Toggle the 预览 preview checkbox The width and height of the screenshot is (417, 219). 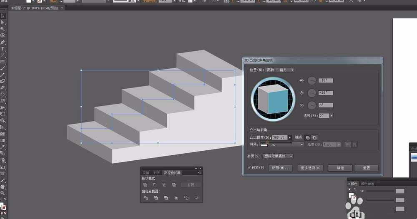[249, 168]
